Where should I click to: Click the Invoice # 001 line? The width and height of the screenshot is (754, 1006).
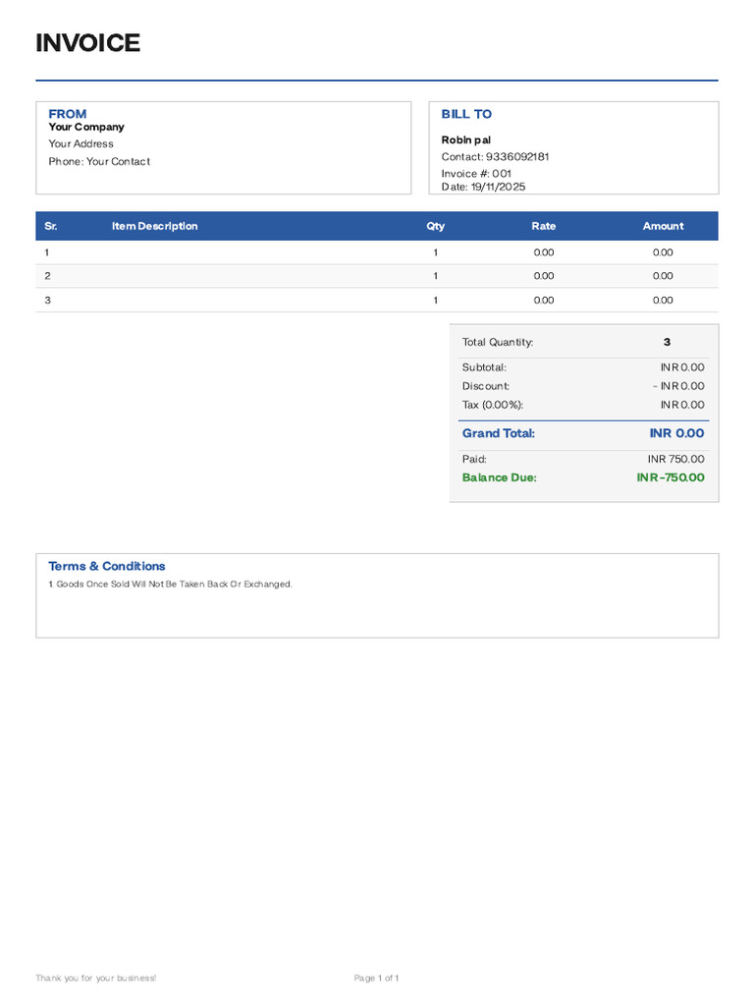coord(476,173)
